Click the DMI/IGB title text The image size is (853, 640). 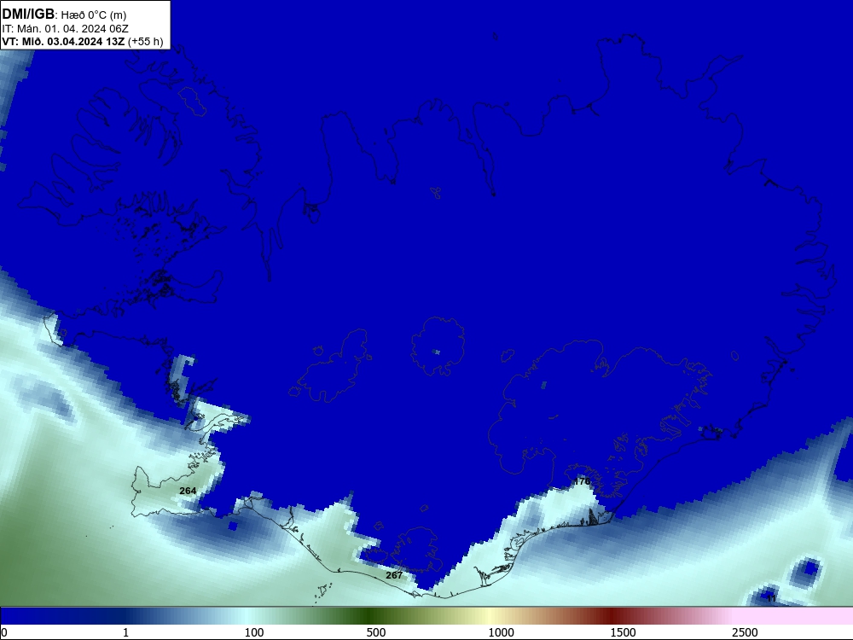[28, 14]
